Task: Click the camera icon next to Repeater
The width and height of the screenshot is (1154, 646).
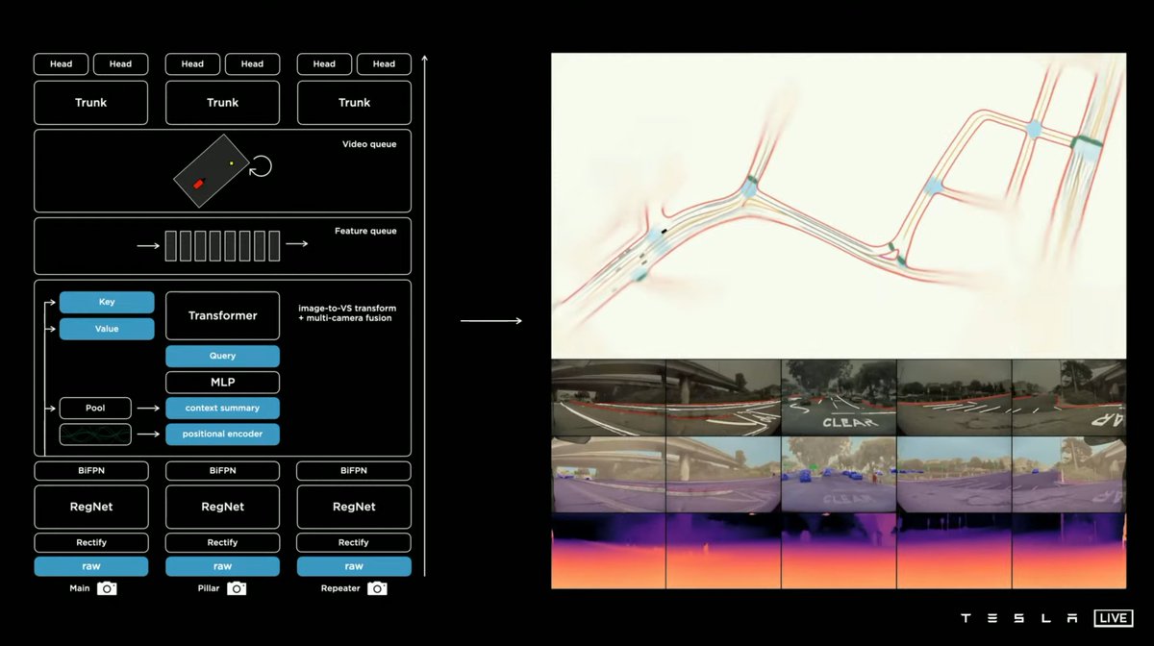Action: [378, 588]
